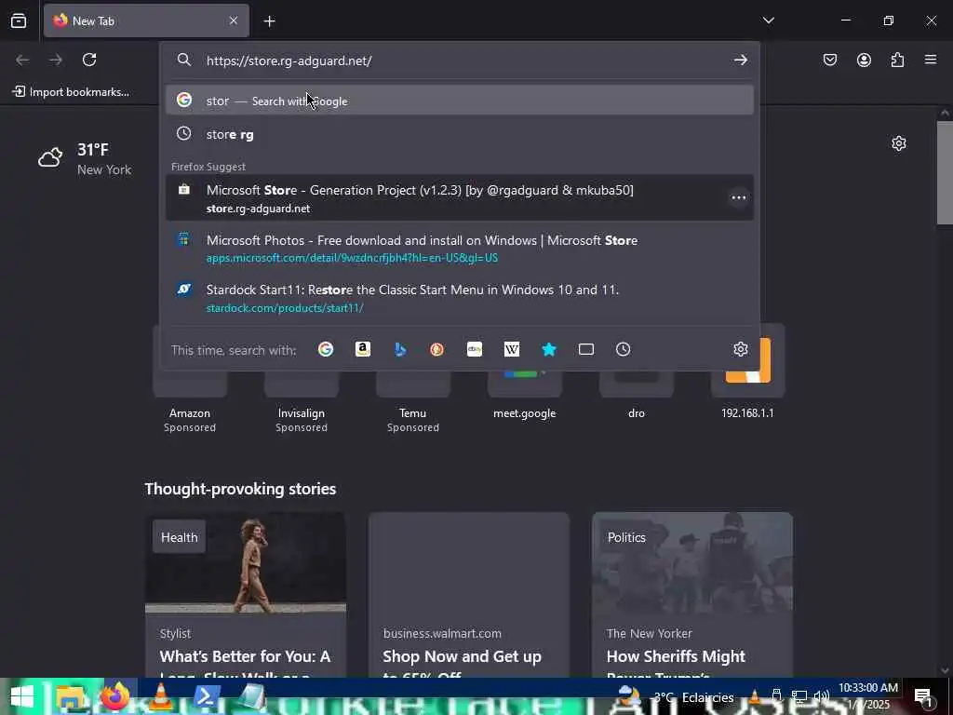This screenshot has width=953, height=715.
Task: Open the Windows Start button
Action: click(22, 696)
